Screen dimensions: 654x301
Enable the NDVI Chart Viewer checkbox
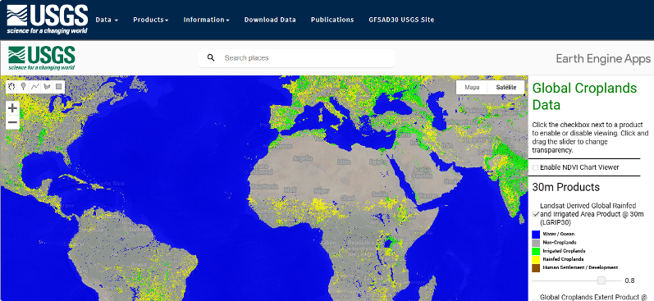tap(535, 167)
